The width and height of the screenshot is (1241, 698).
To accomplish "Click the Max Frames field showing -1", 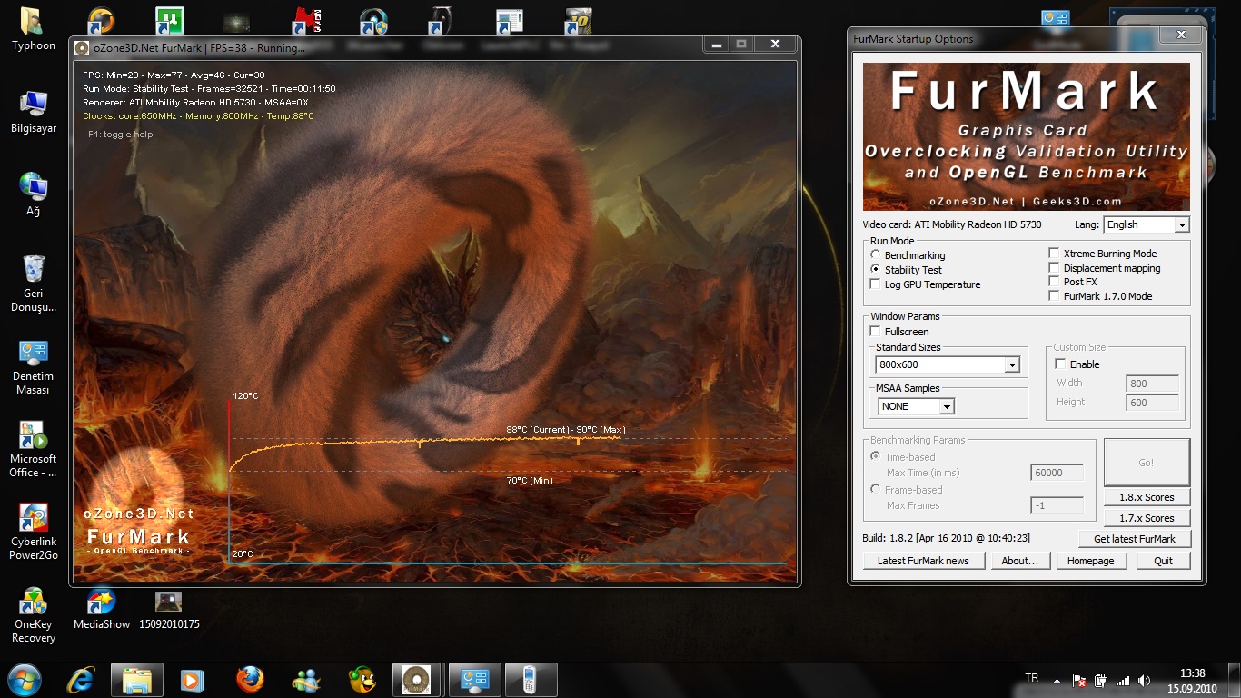I will point(1057,505).
